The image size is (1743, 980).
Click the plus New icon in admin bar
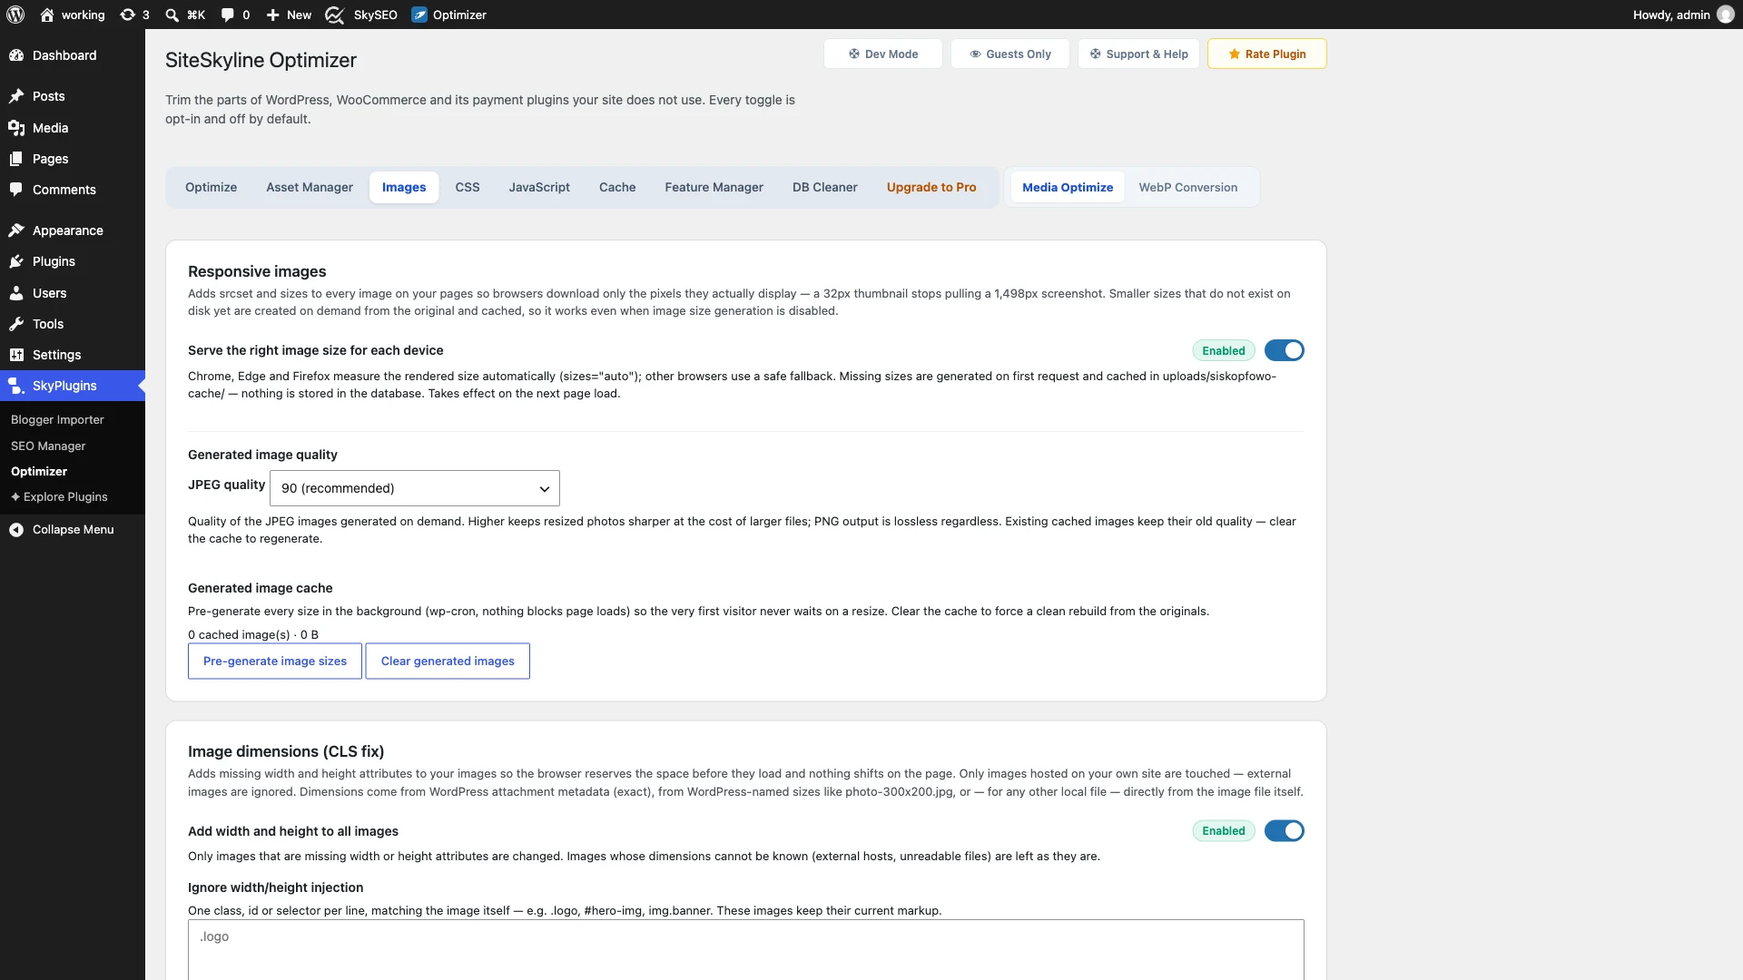(x=272, y=15)
